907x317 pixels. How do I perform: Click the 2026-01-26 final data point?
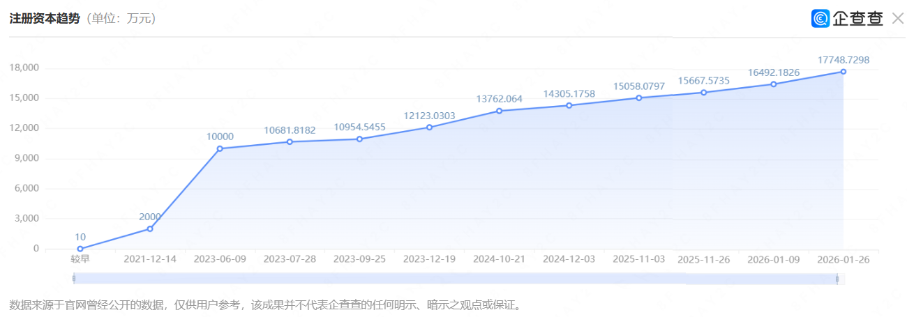point(843,72)
